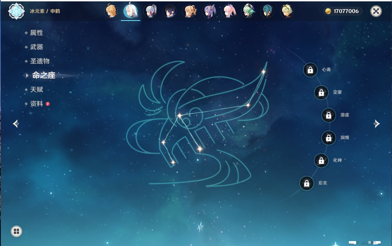392x246 pixels.
Task: Pick the blonde ponytail character avatar
Action: (x=189, y=11)
